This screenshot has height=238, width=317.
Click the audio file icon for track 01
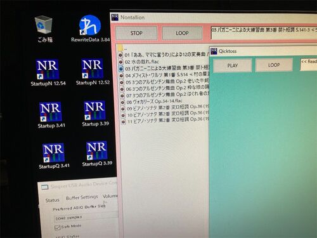click(x=120, y=55)
